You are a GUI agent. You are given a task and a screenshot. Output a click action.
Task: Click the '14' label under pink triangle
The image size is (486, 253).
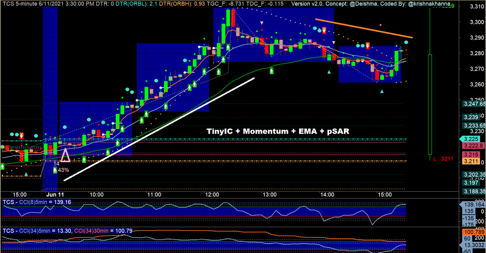[56, 164]
